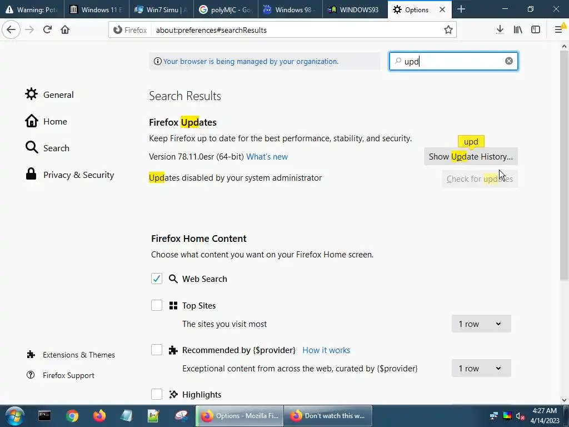569x427 pixels.
Task: Switch to the Win7 Simu tab
Action: click(161, 10)
